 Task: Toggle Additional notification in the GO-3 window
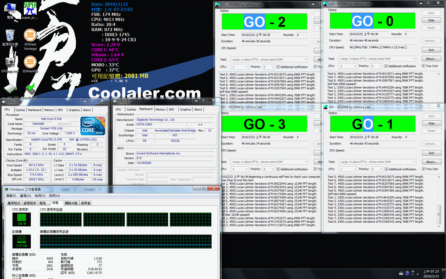coord(278,169)
